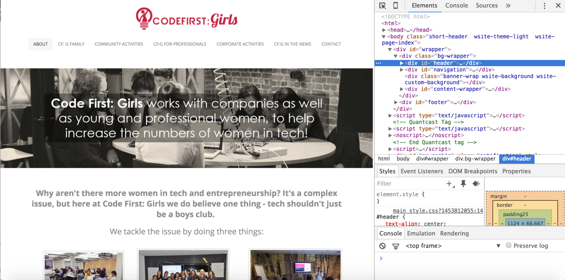Focus the Styles Filter input field
This screenshot has height=280, width=565.
pos(410,184)
